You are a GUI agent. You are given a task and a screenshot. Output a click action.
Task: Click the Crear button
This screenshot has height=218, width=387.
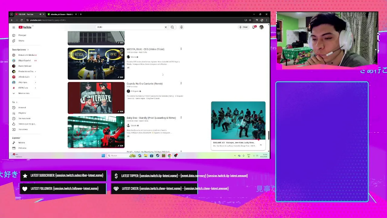(x=243, y=27)
